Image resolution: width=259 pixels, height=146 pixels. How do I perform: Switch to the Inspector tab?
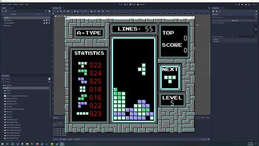(x=216, y=8)
